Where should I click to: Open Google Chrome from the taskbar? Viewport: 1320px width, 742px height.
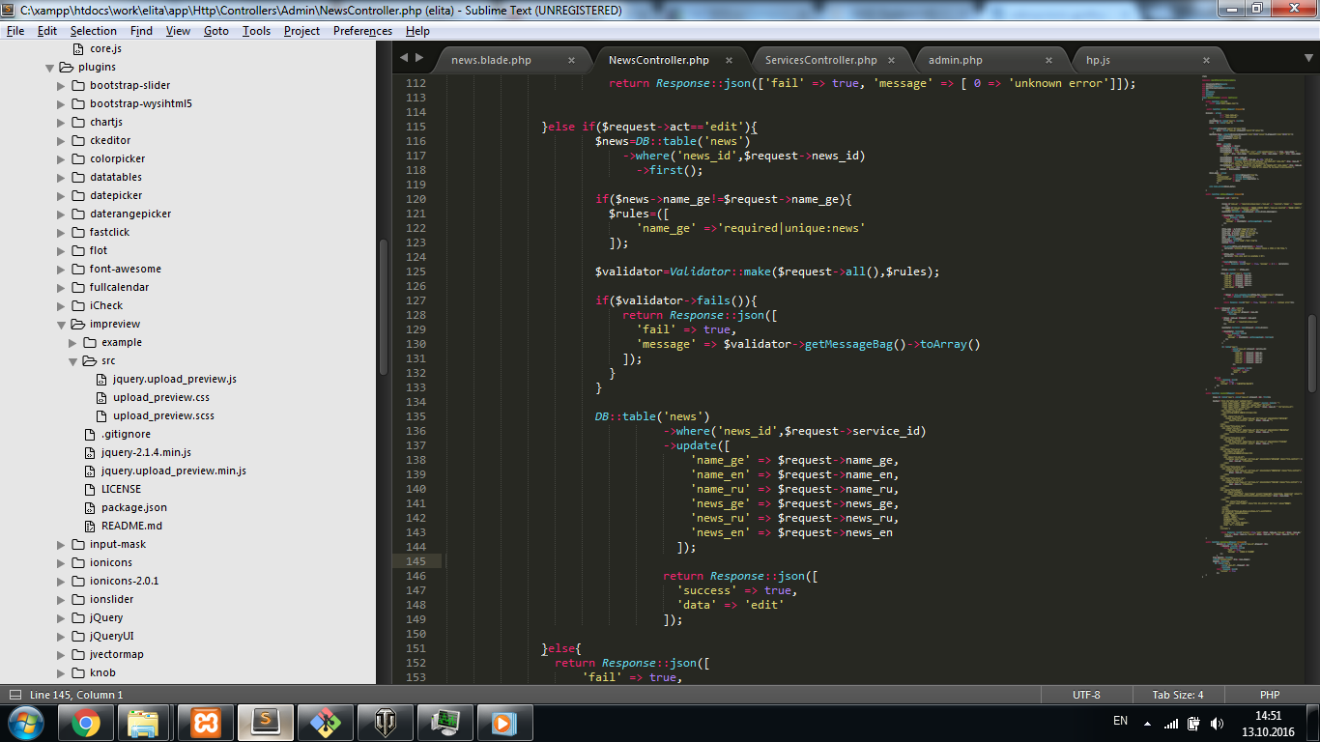[x=85, y=722]
